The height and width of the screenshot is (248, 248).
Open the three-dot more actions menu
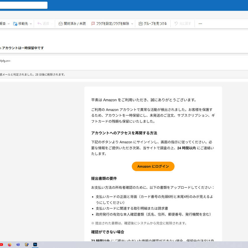(200, 24)
